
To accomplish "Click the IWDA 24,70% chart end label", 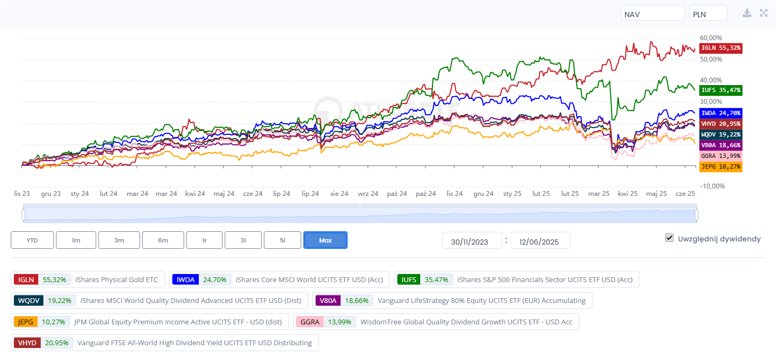I will (x=721, y=113).
